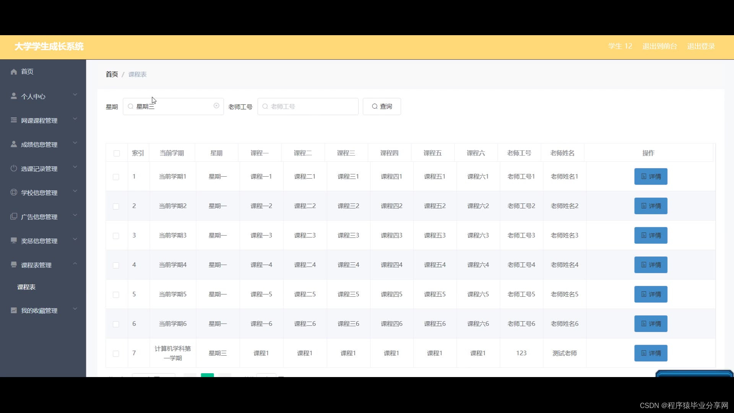Click the monitor icon beside 奖惩信息管理
Viewport: 734px width, 413px height.
[14, 241]
